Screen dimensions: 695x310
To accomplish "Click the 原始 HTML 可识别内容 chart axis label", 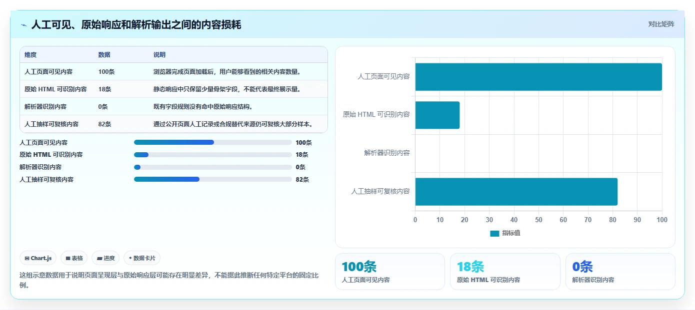I will 376,115.
